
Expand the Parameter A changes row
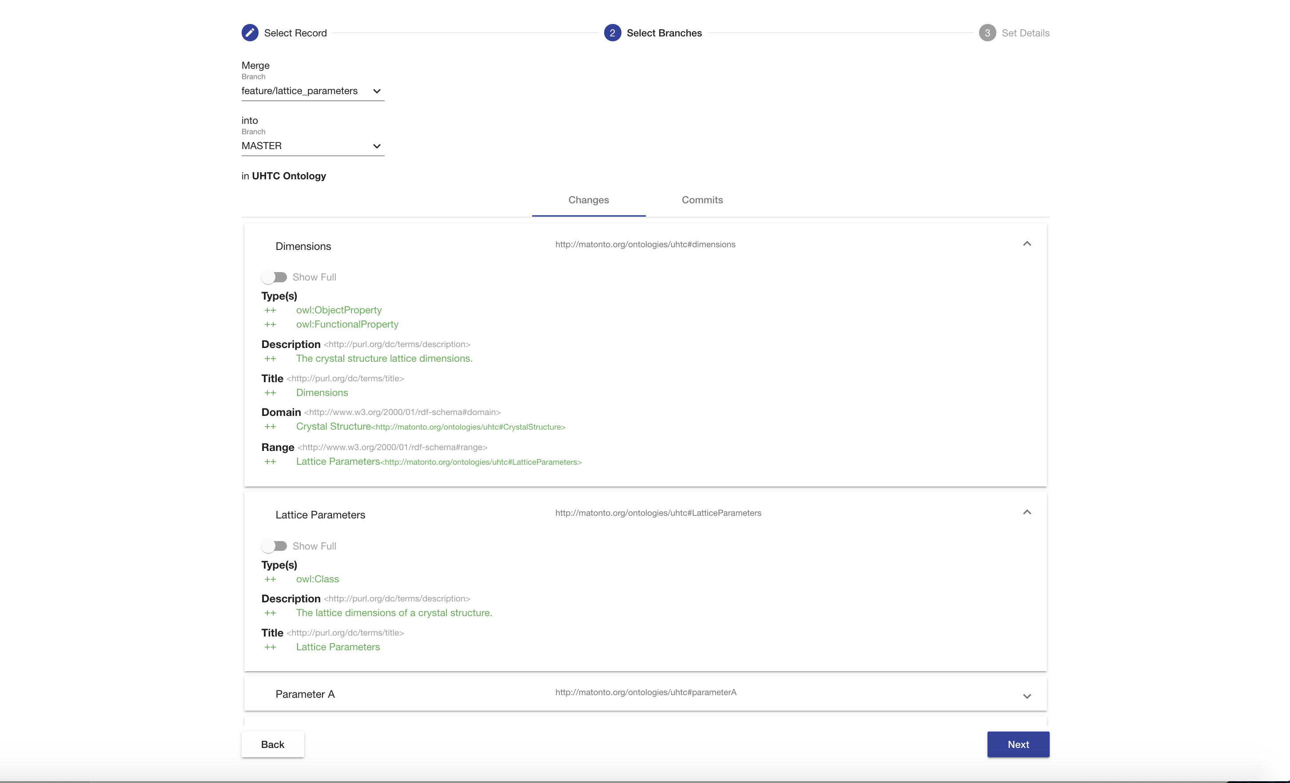pos(645,694)
